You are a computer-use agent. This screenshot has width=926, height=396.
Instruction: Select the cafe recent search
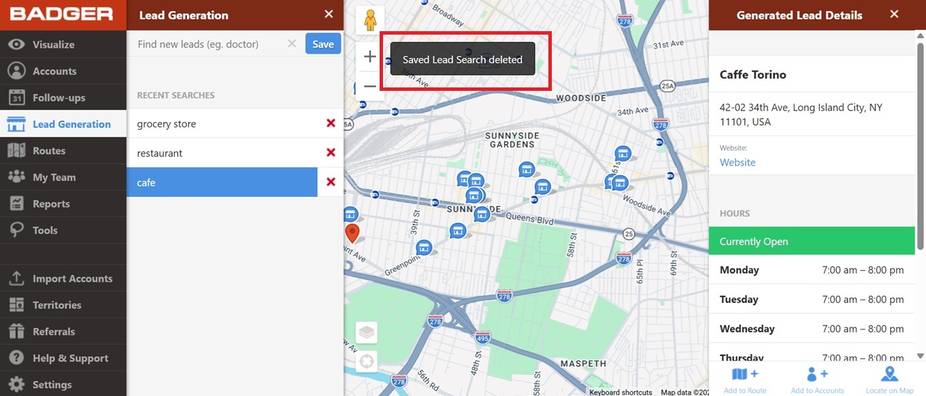[x=222, y=182]
